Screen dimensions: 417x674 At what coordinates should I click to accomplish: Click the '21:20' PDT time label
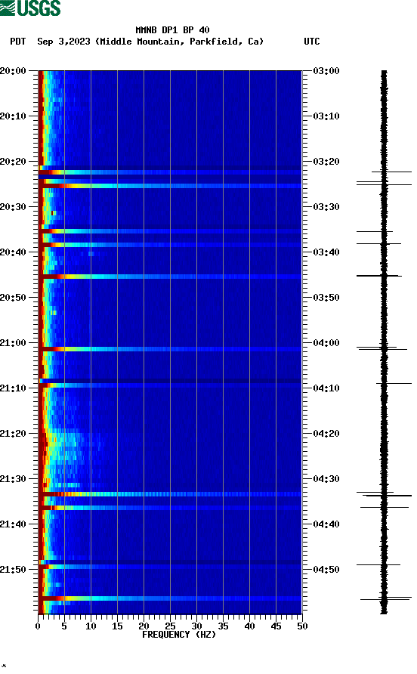click(x=13, y=434)
